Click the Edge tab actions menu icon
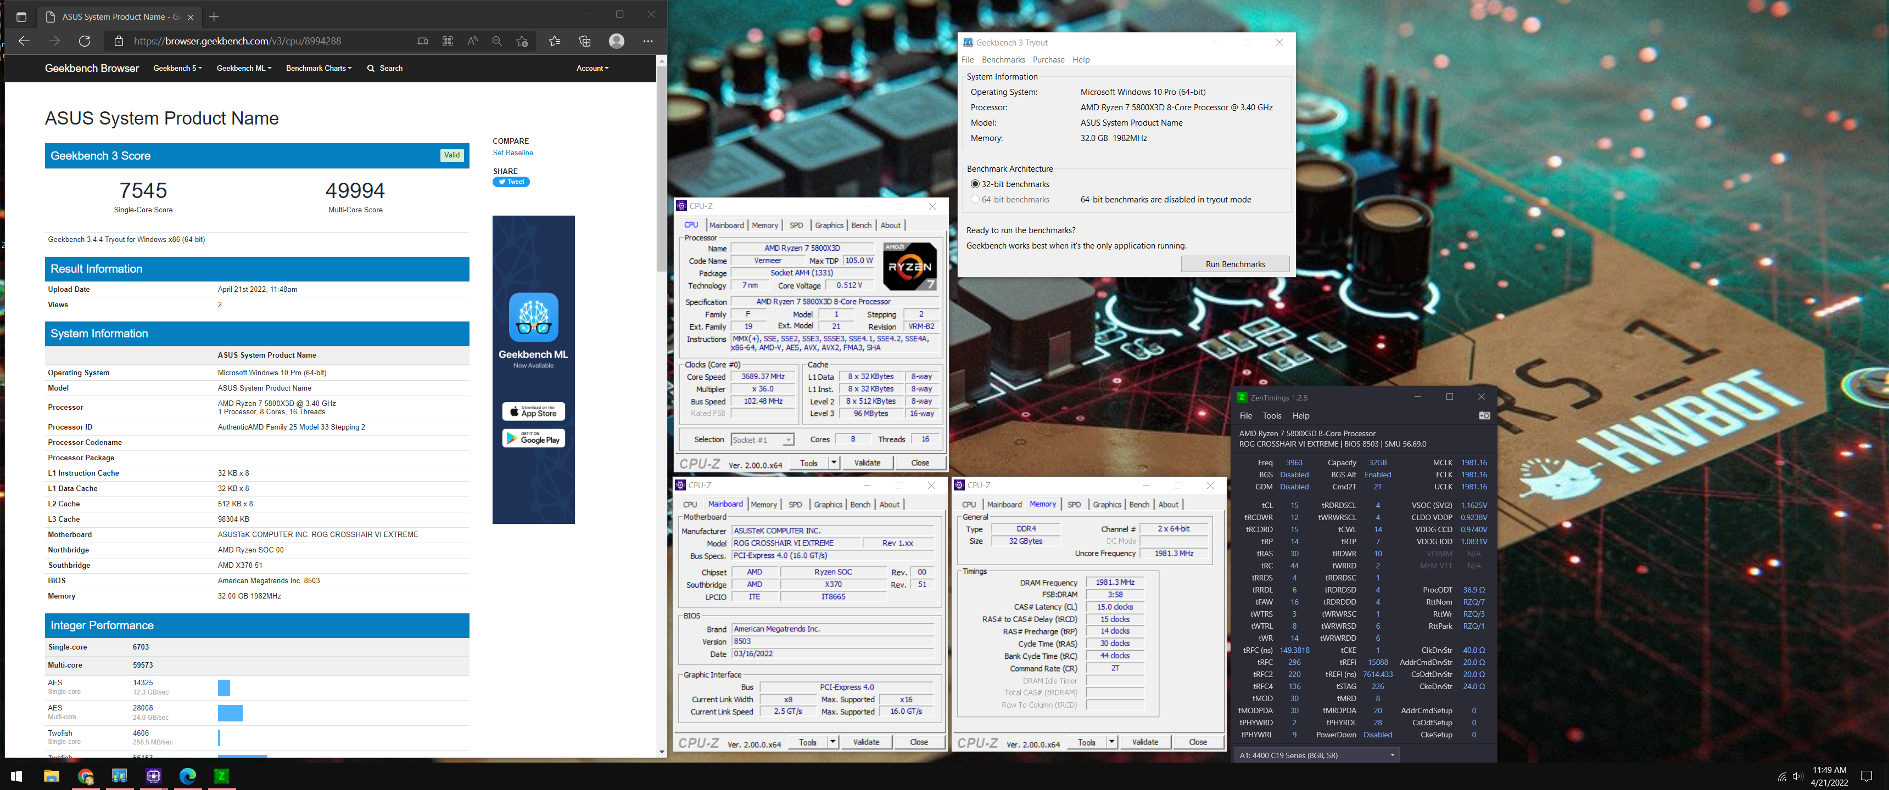This screenshot has width=1889, height=790. click(20, 17)
